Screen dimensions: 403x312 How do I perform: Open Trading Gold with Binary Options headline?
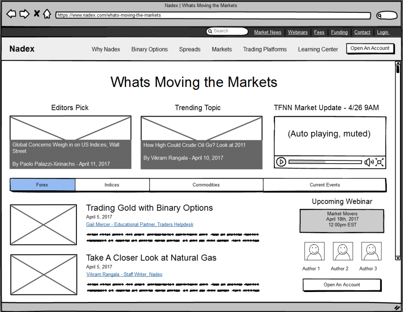coord(149,208)
